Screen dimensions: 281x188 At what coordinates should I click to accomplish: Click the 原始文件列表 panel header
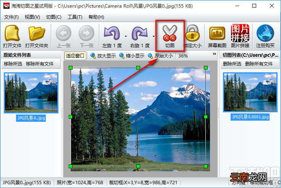(x=17, y=55)
